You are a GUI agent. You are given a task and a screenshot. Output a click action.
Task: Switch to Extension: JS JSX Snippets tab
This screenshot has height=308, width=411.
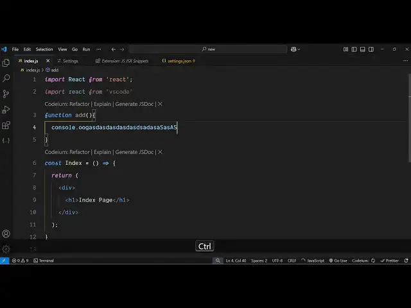[125, 61]
